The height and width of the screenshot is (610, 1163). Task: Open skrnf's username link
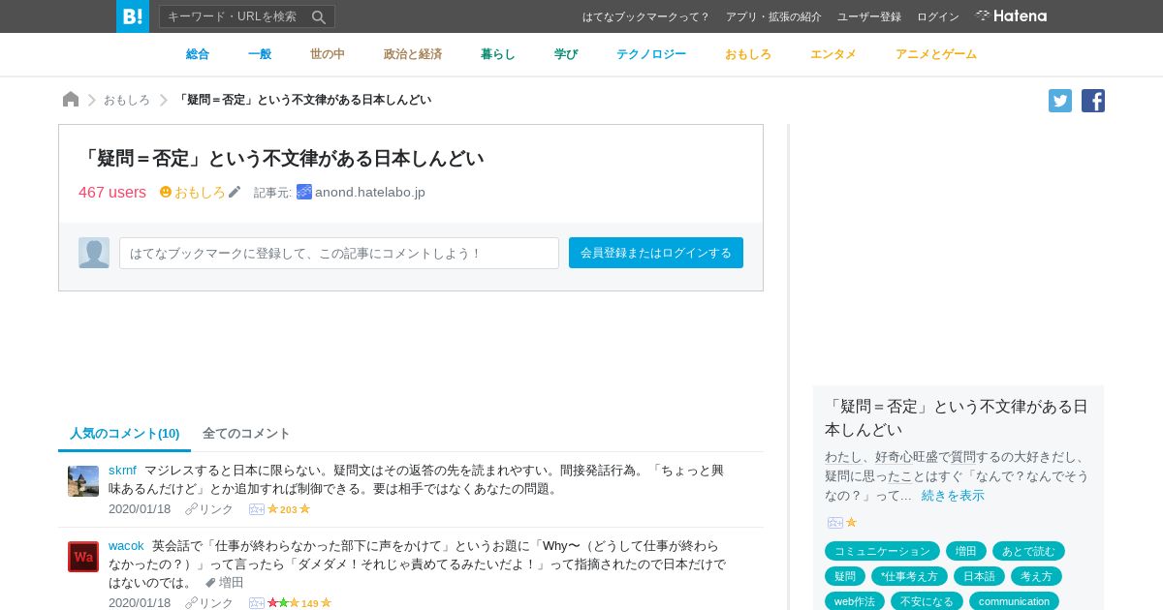[122, 471]
